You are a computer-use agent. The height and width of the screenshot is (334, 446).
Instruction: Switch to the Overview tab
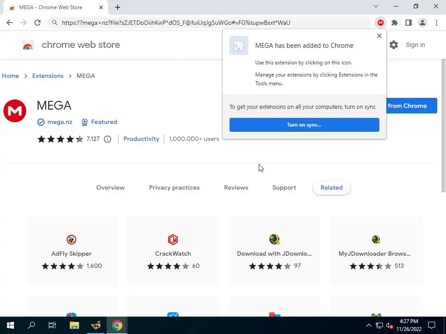pyautogui.click(x=110, y=188)
